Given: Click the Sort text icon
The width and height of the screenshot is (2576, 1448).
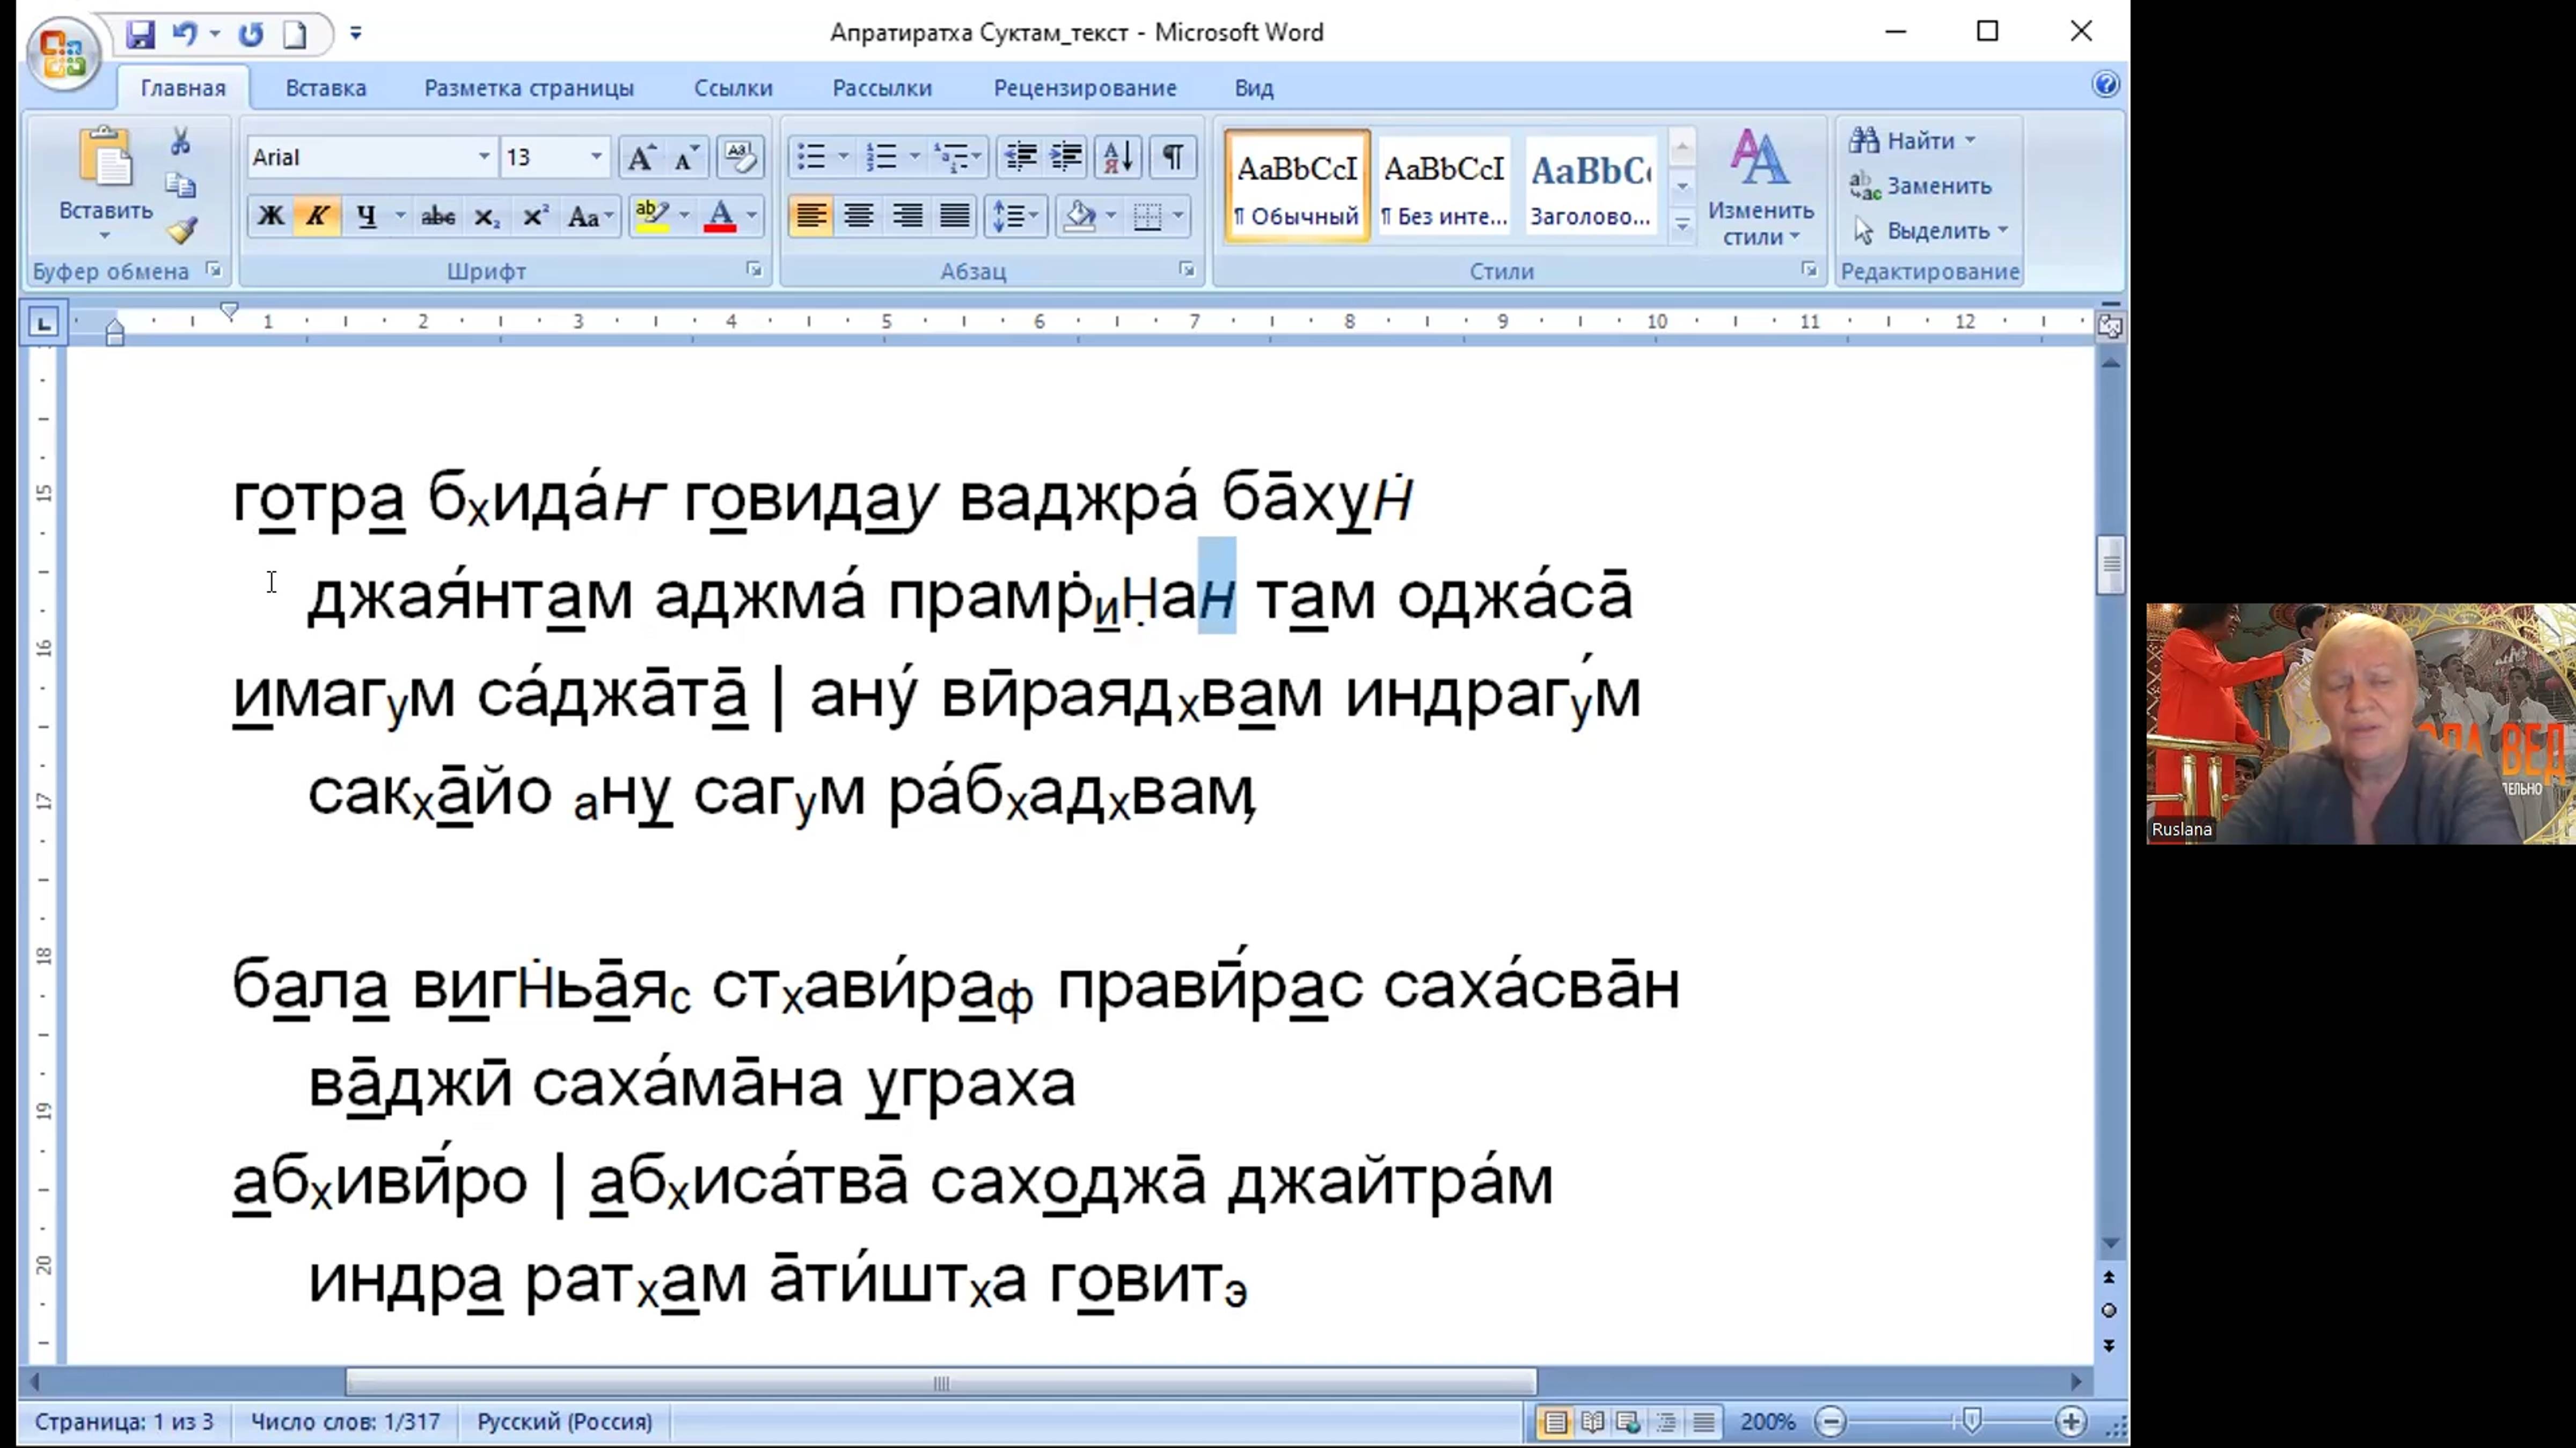Looking at the screenshot, I should [1117, 157].
